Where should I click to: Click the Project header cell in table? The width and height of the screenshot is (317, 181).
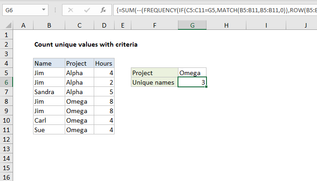pyautogui.click(x=78, y=63)
